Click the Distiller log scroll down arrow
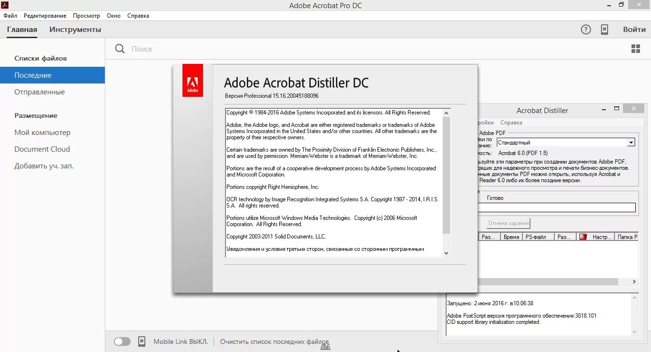651x352 pixels. coord(634,332)
